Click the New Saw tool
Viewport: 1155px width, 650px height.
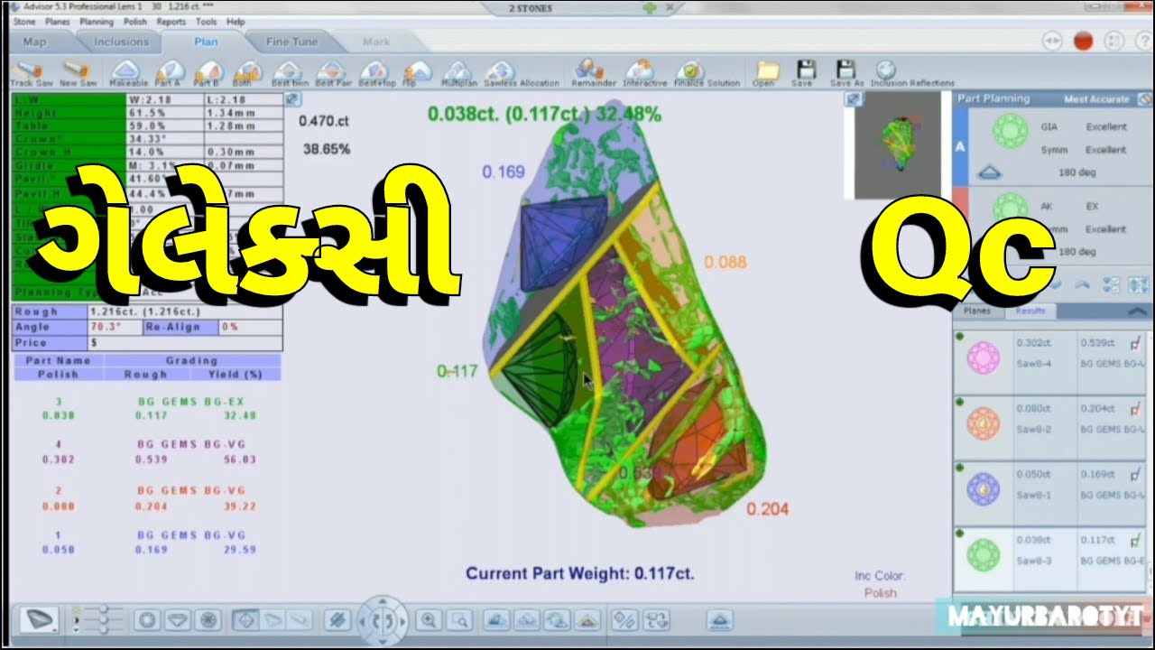(78, 74)
